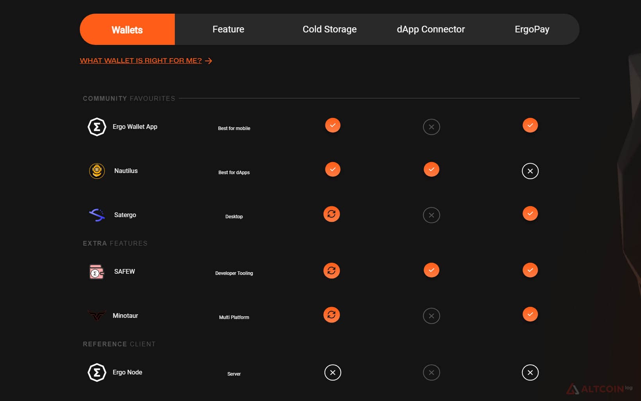The image size is (641, 401).
Task: Click Nautilus dApp Connector checkmark
Action: (x=431, y=169)
